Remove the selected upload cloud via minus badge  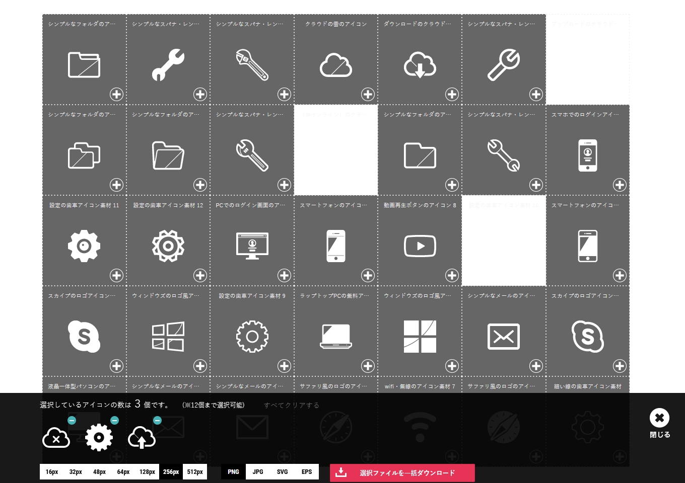pyautogui.click(x=157, y=420)
